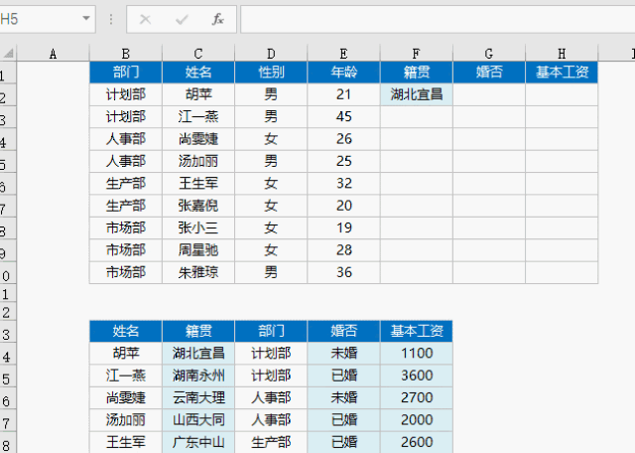Click the 籍贯 header in the lower table

click(x=198, y=331)
